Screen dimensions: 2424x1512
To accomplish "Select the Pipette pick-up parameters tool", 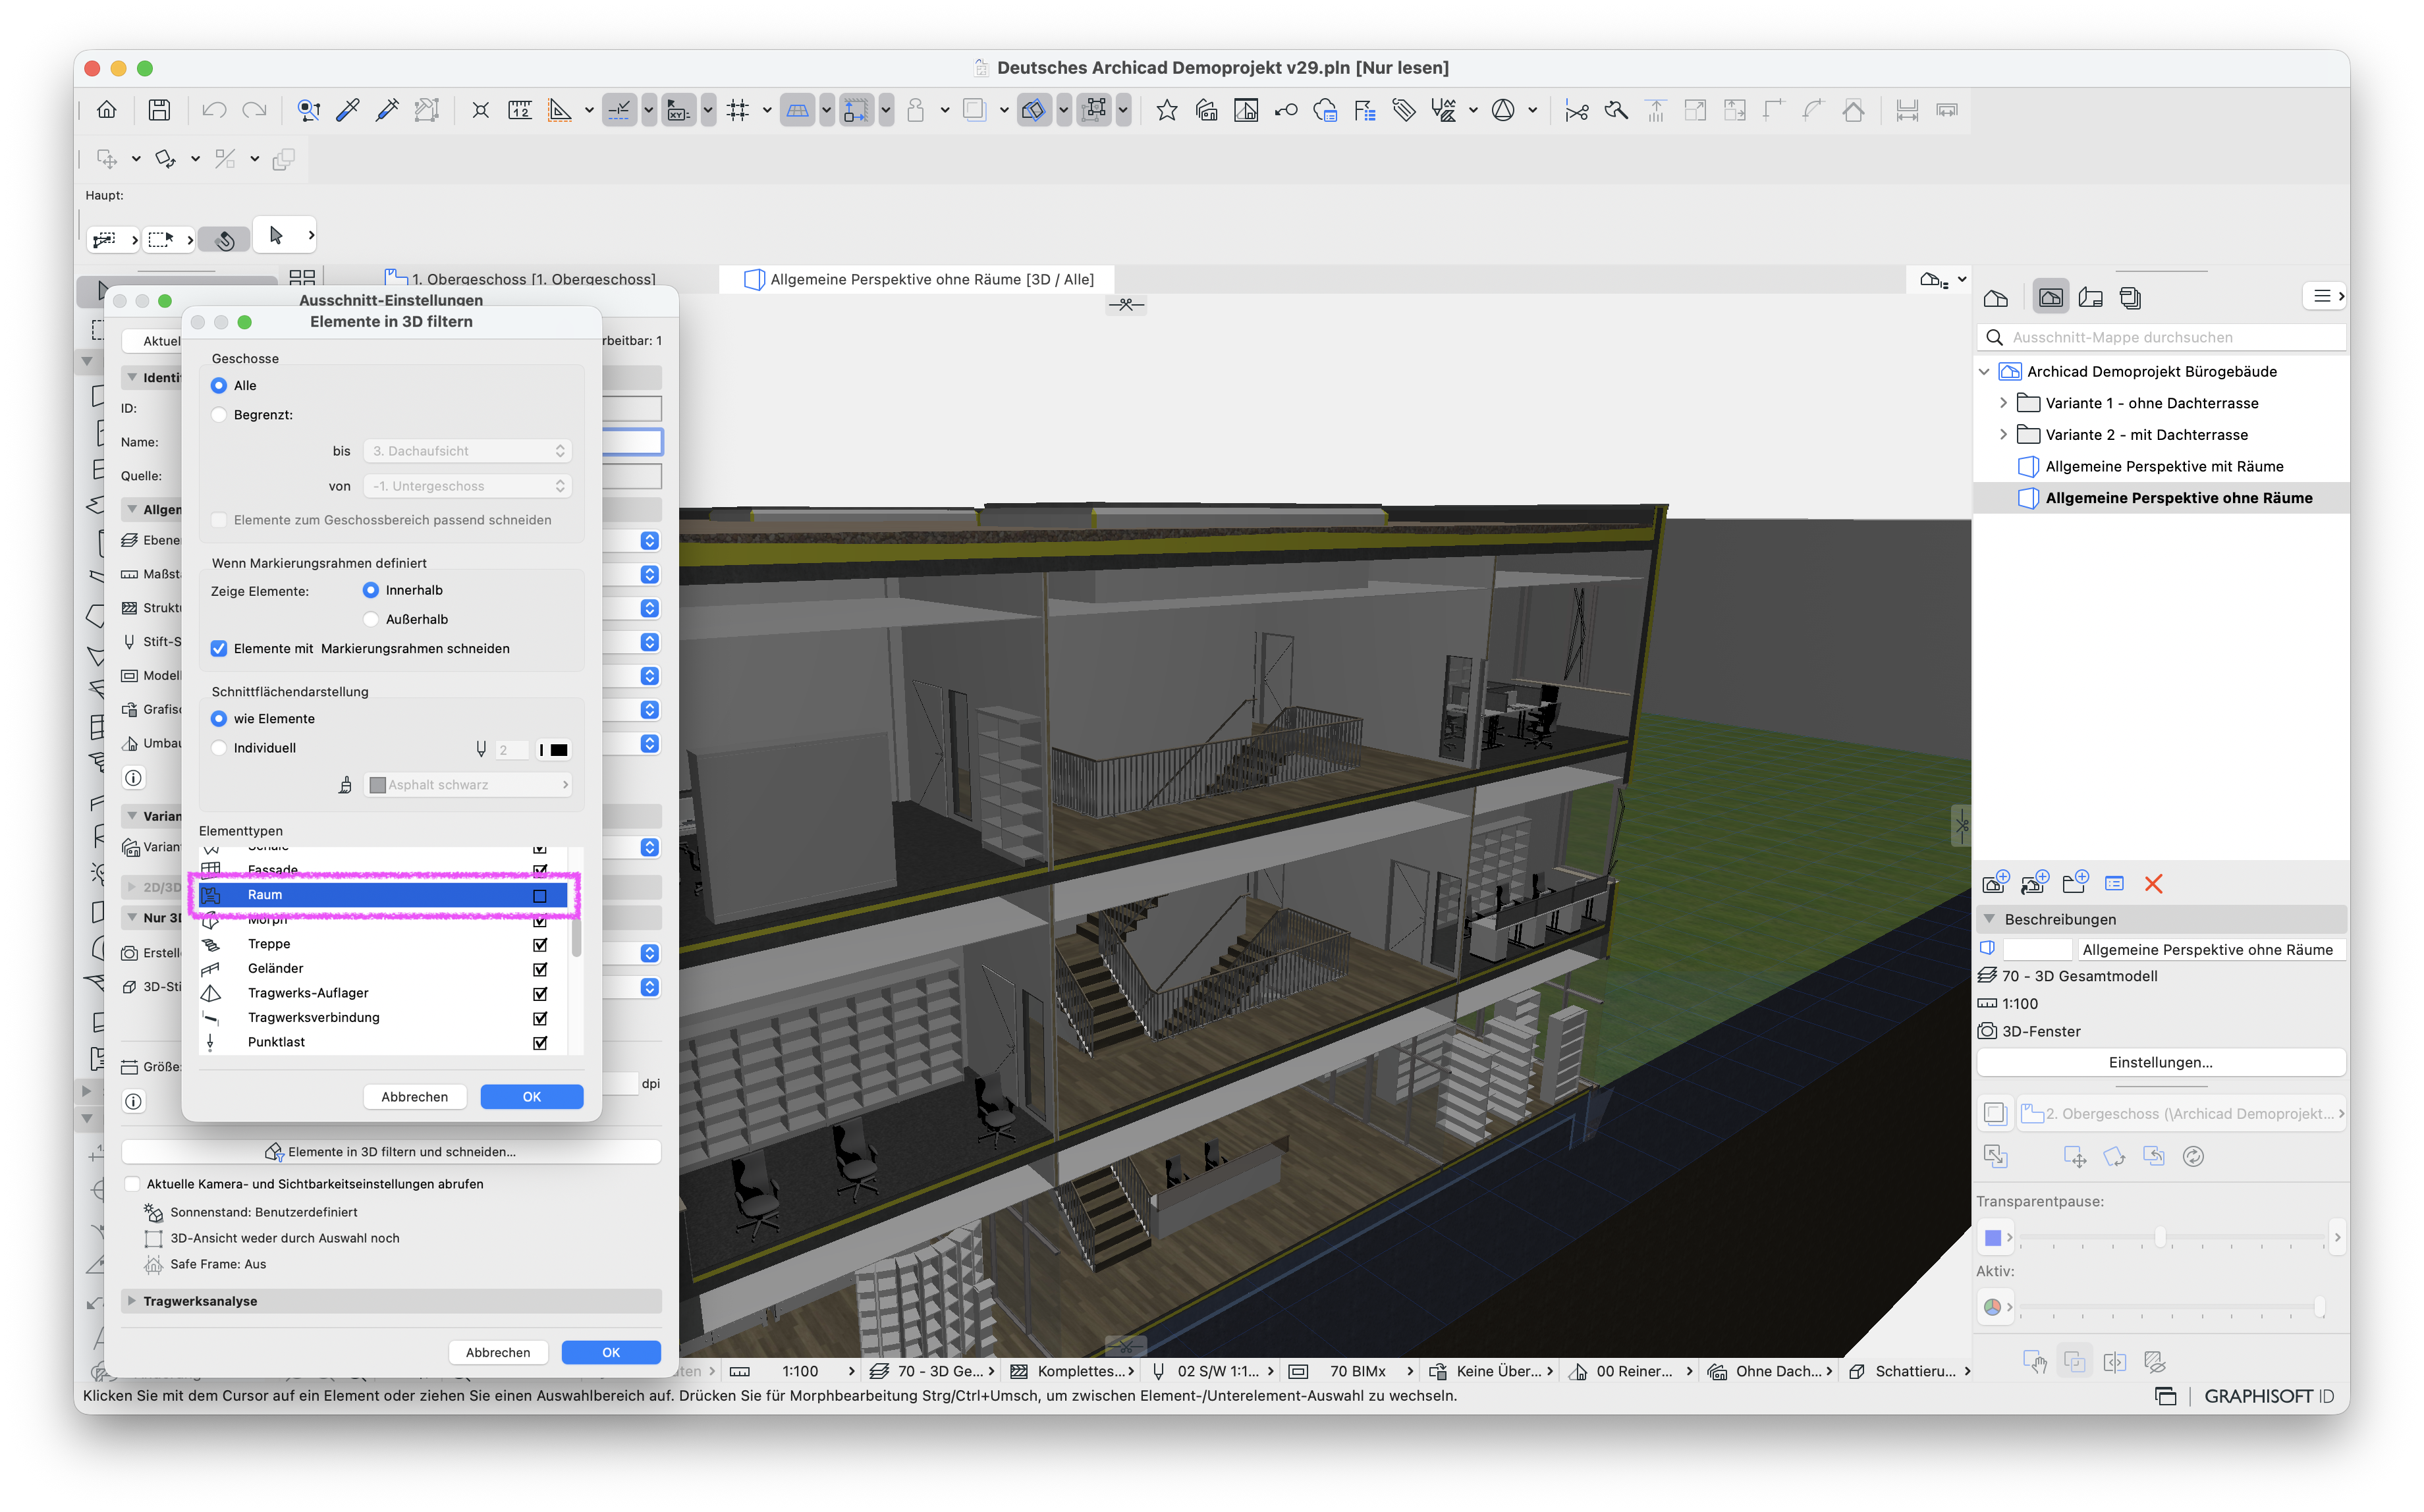I will (x=348, y=110).
